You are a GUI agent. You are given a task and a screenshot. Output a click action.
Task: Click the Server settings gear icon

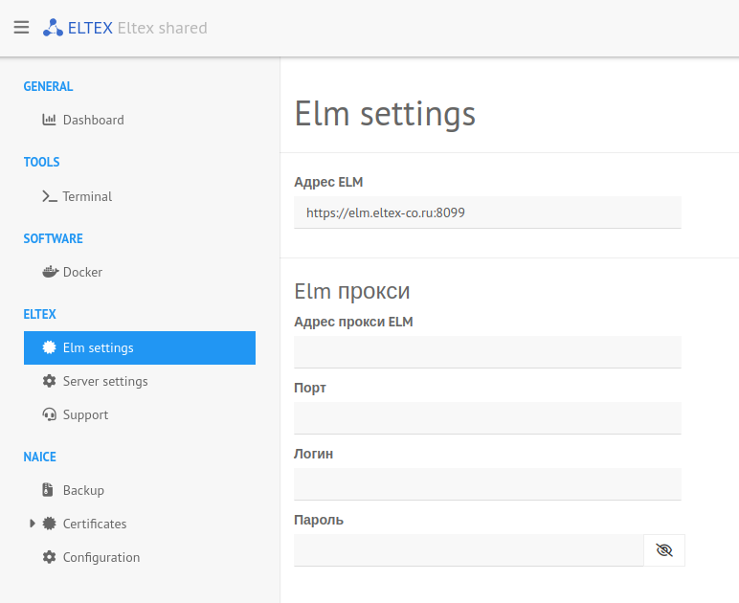(x=49, y=381)
